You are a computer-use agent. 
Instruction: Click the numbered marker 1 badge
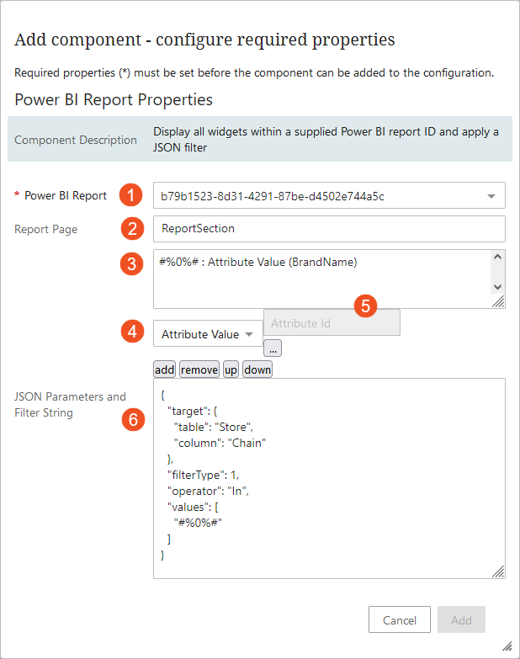coord(130,195)
